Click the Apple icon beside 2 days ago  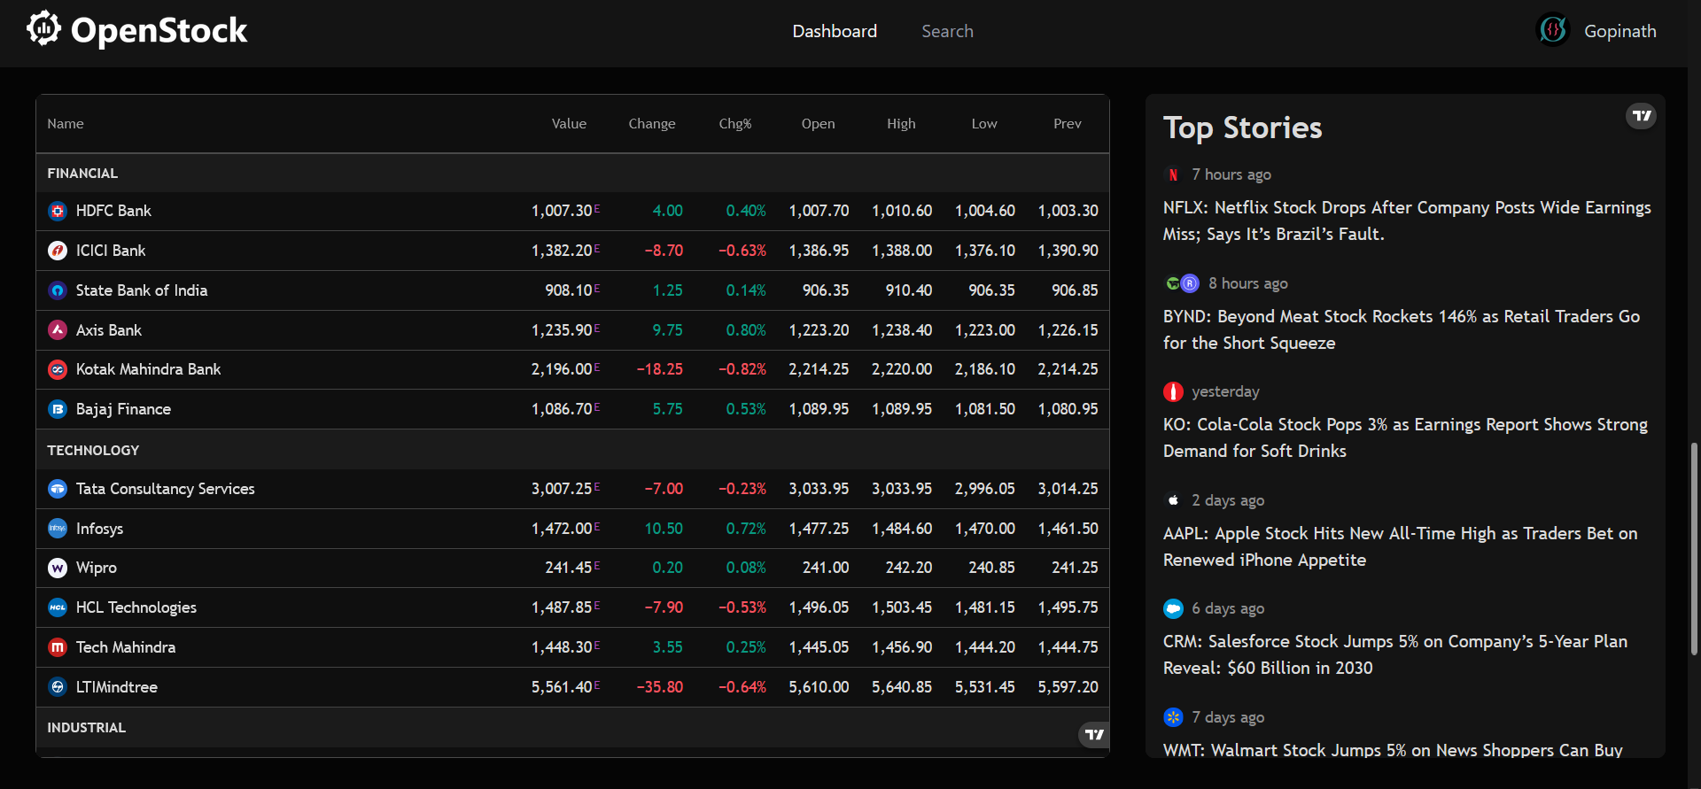click(x=1173, y=500)
